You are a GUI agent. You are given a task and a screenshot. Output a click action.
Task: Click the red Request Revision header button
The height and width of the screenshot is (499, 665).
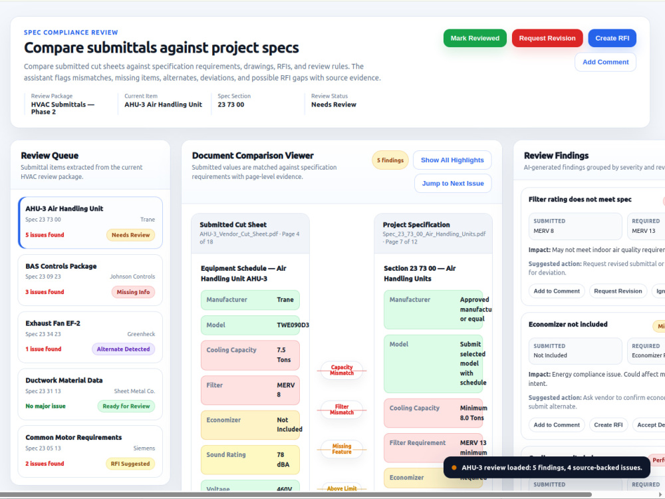click(x=547, y=38)
